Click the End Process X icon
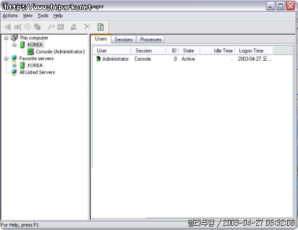Screen dimensions: 298x230 pyautogui.click(x=87, y=27)
